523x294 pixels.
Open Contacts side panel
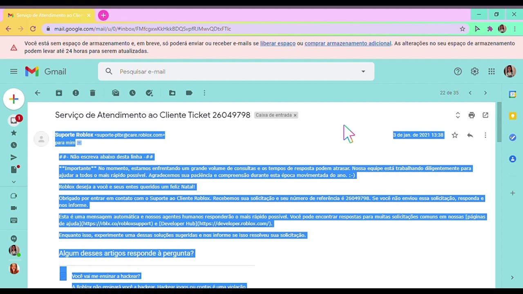point(512,159)
